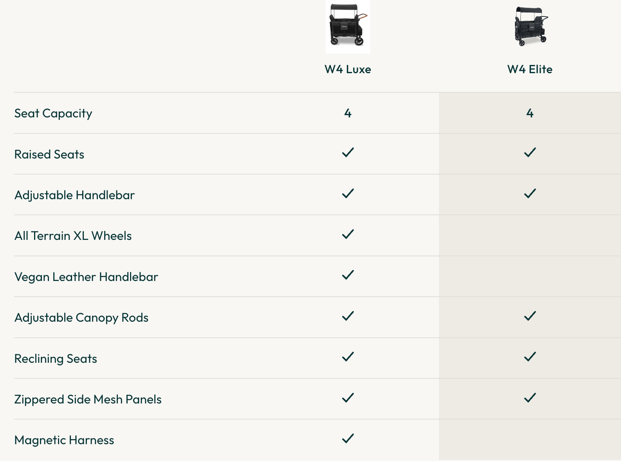Screen dimensions: 621x461
Task: Click the W4 Elite wagon thumbnail
Action: pyautogui.click(x=530, y=26)
